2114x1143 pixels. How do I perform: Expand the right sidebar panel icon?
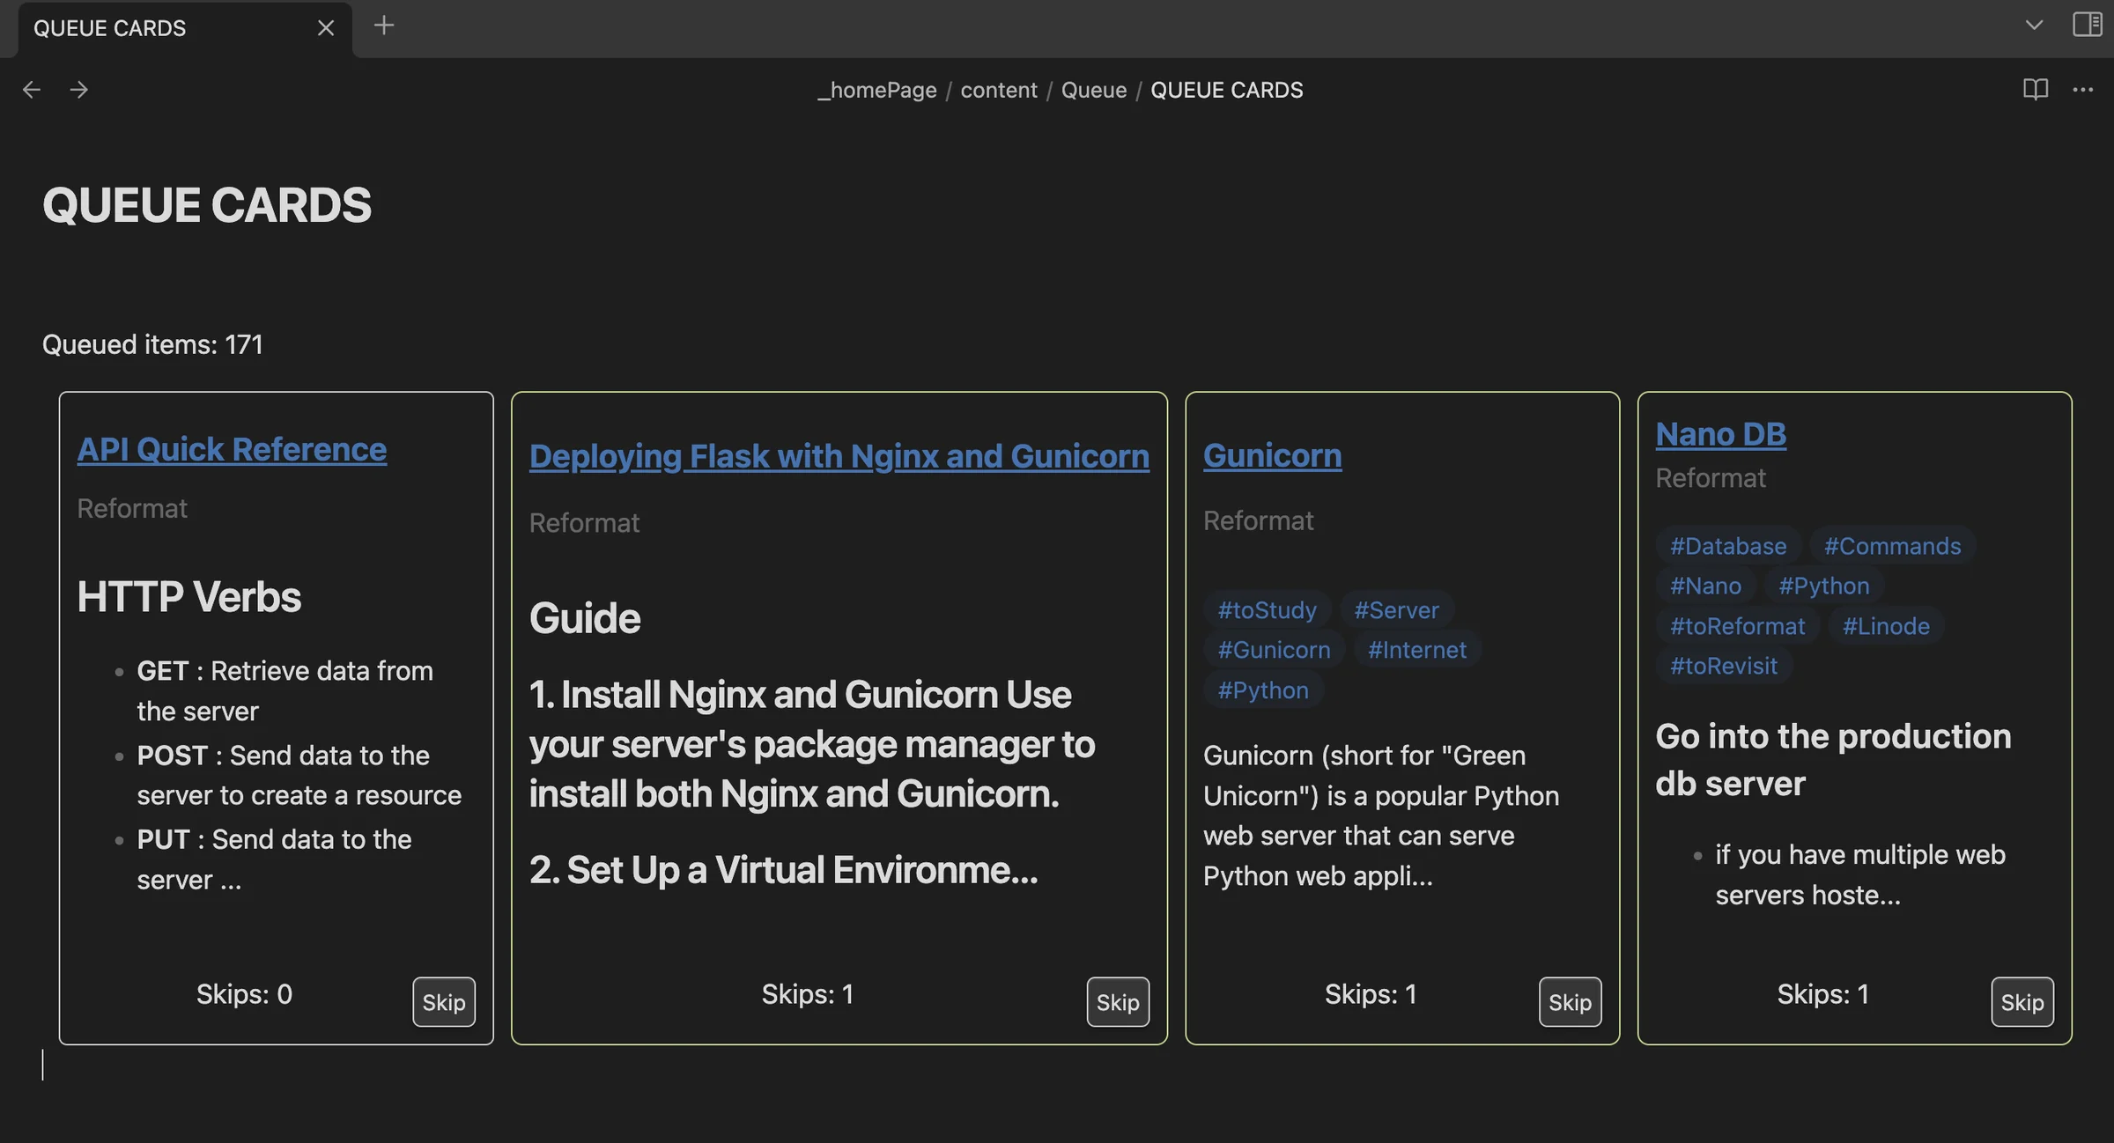tap(2086, 26)
